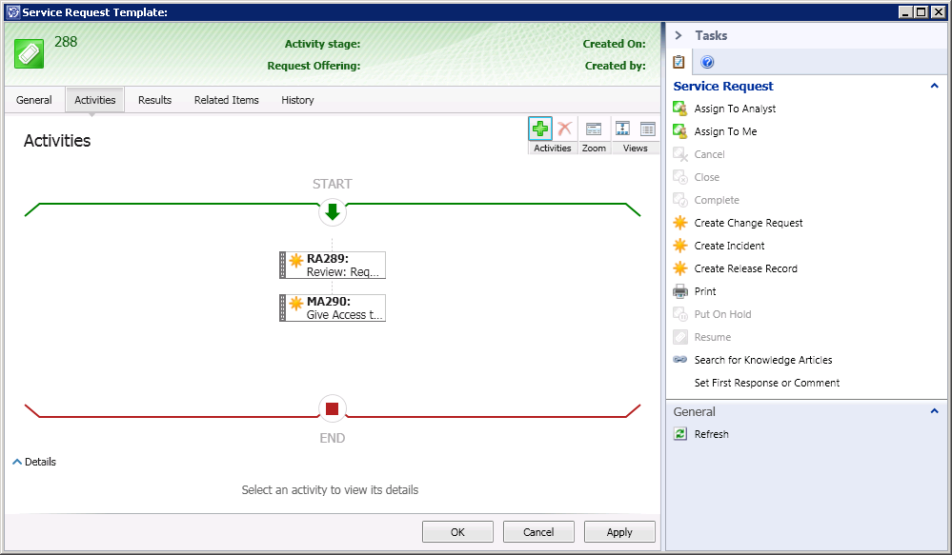The height and width of the screenshot is (555, 952).
Task: Open the Results tab
Action: [x=154, y=100]
